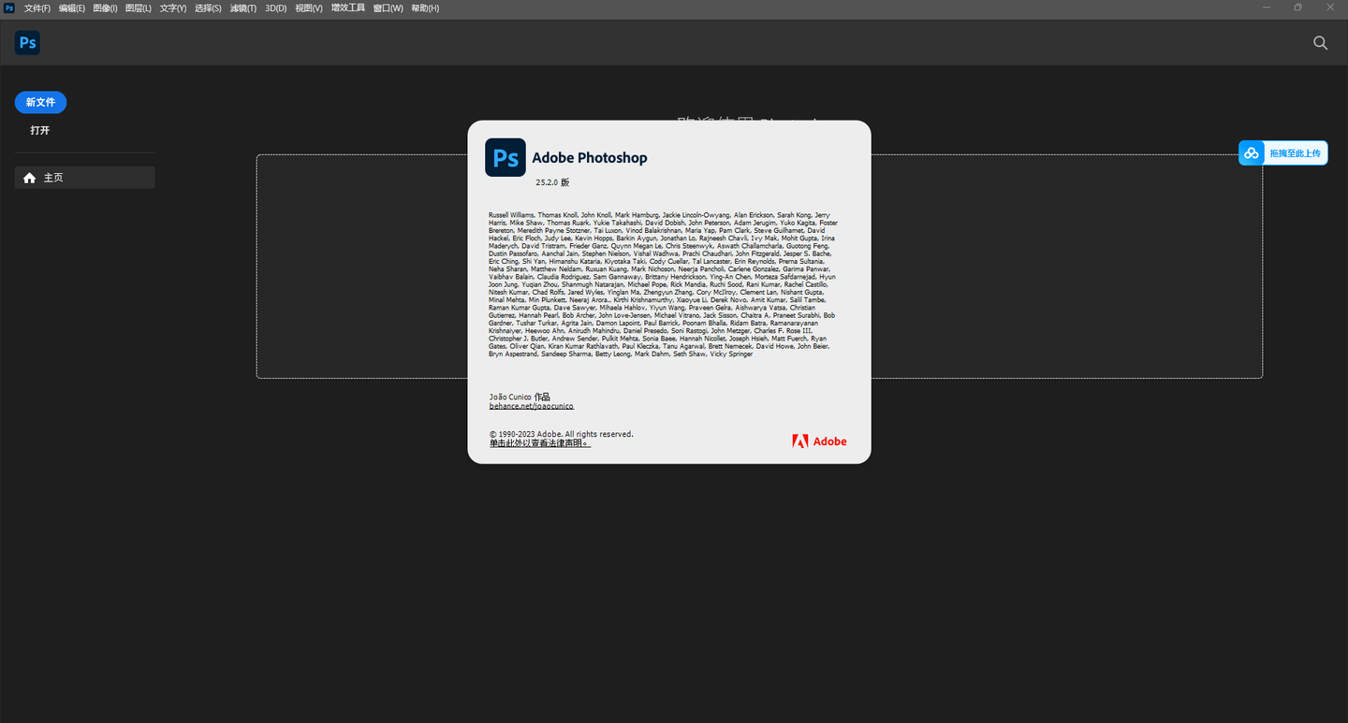The width and height of the screenshot is (1348, 723).
Task: Open the 选择(S) menu
Action: point(208,8)
